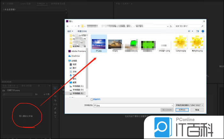Select OneDrive in the navigation pane
Image resolution: width=224 pixels, height=139 pixels.
point(75,56)
